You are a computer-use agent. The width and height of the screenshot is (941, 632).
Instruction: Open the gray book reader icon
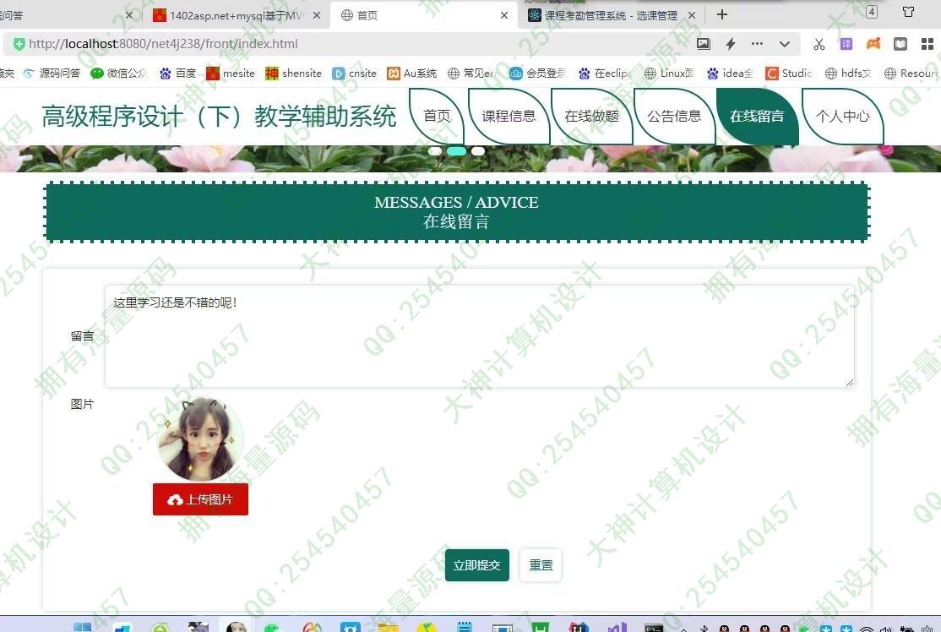click(x=900, y=44)
